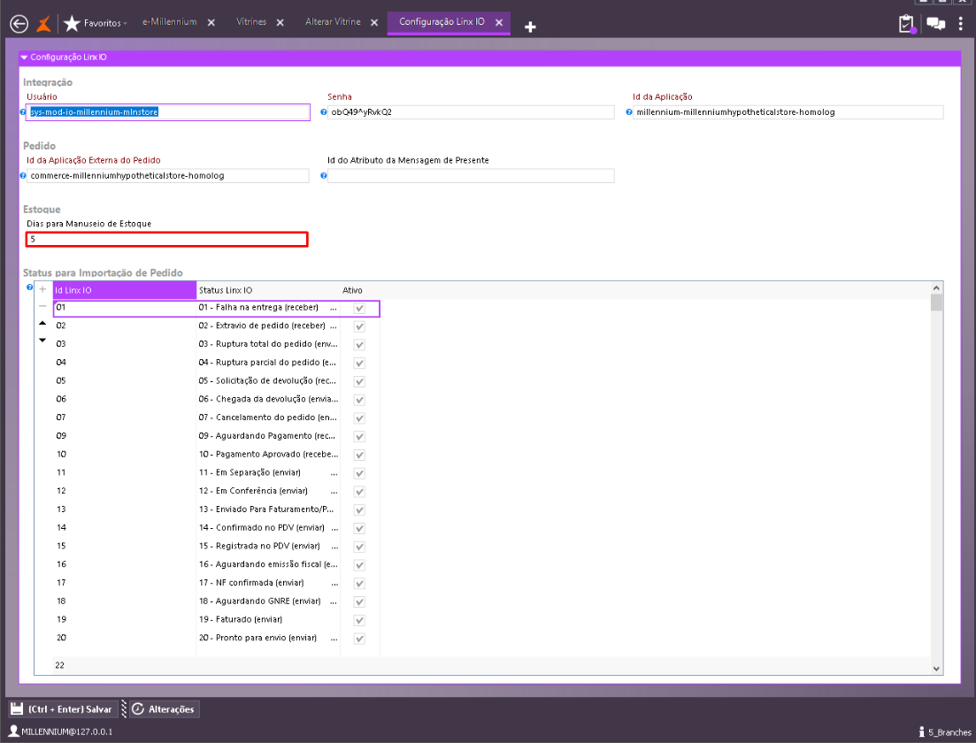Remove row with grid minus icon

click(42, 306)
